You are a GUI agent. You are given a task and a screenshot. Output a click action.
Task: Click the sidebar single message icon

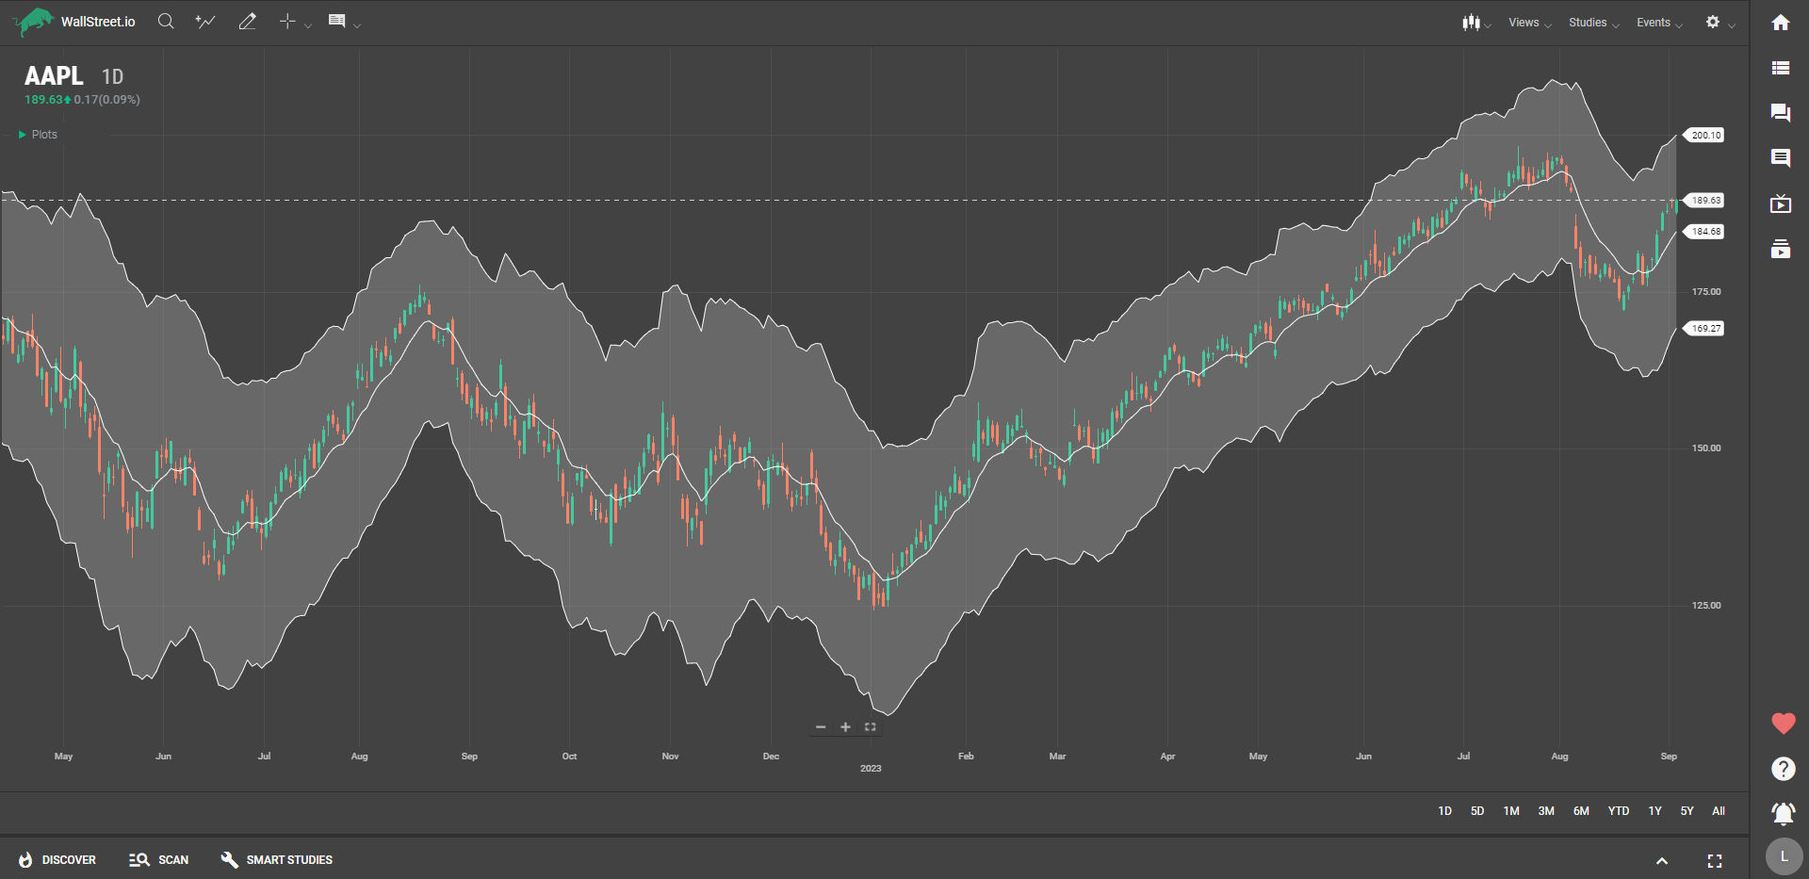click(x=1780, y=158)
